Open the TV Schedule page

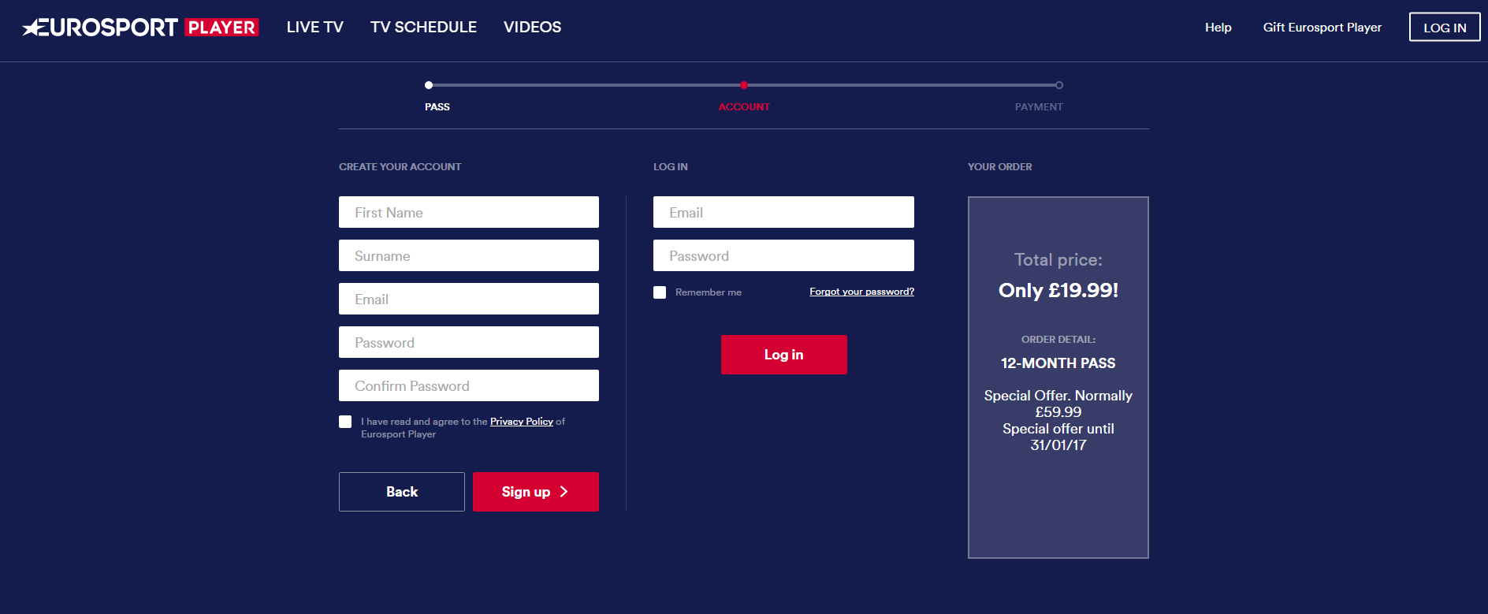click(423, 28)
